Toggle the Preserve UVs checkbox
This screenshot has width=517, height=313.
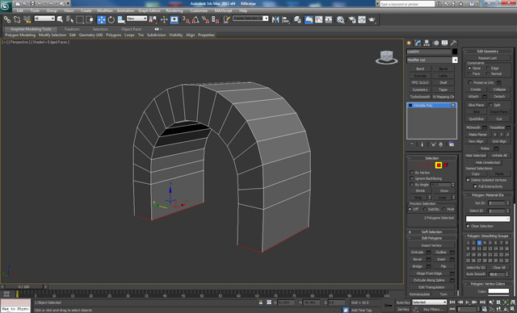[x=470, y=82]
